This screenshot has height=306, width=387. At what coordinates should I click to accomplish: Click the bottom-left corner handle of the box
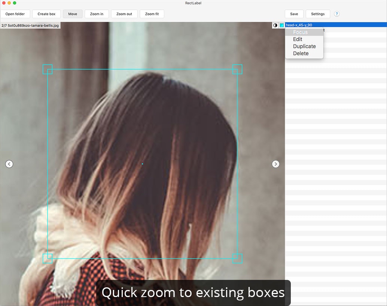(48, 258)
